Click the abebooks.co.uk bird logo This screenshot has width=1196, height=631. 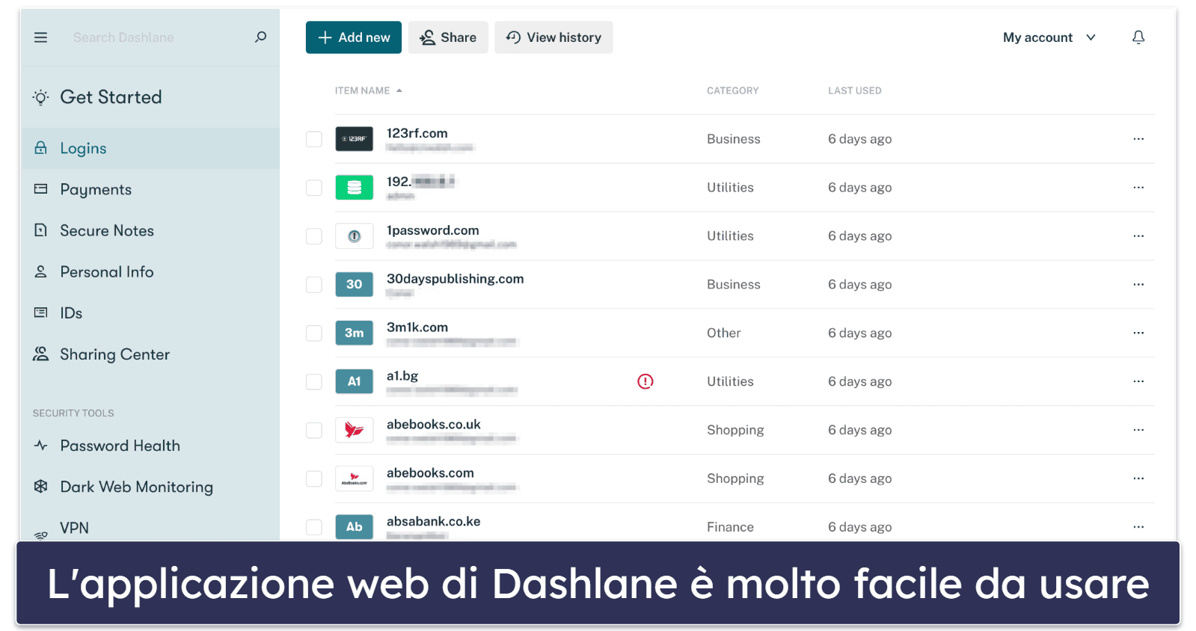coord(354,430)
